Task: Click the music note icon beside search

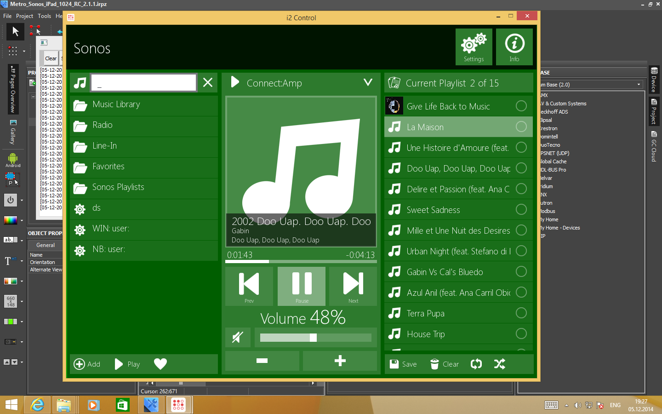Action: click(80, 83)
